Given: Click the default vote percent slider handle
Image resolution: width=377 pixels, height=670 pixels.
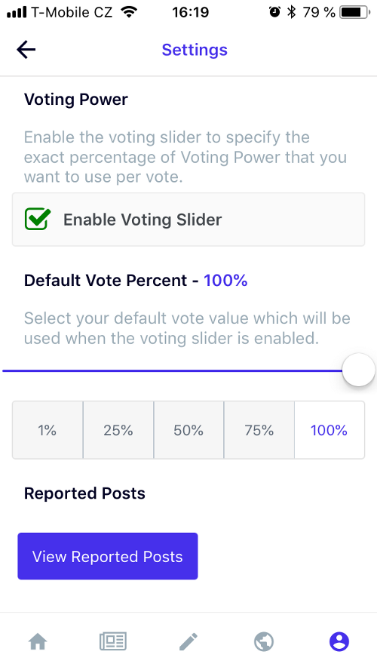Looking at the screenshot, I should pos(359,370).
